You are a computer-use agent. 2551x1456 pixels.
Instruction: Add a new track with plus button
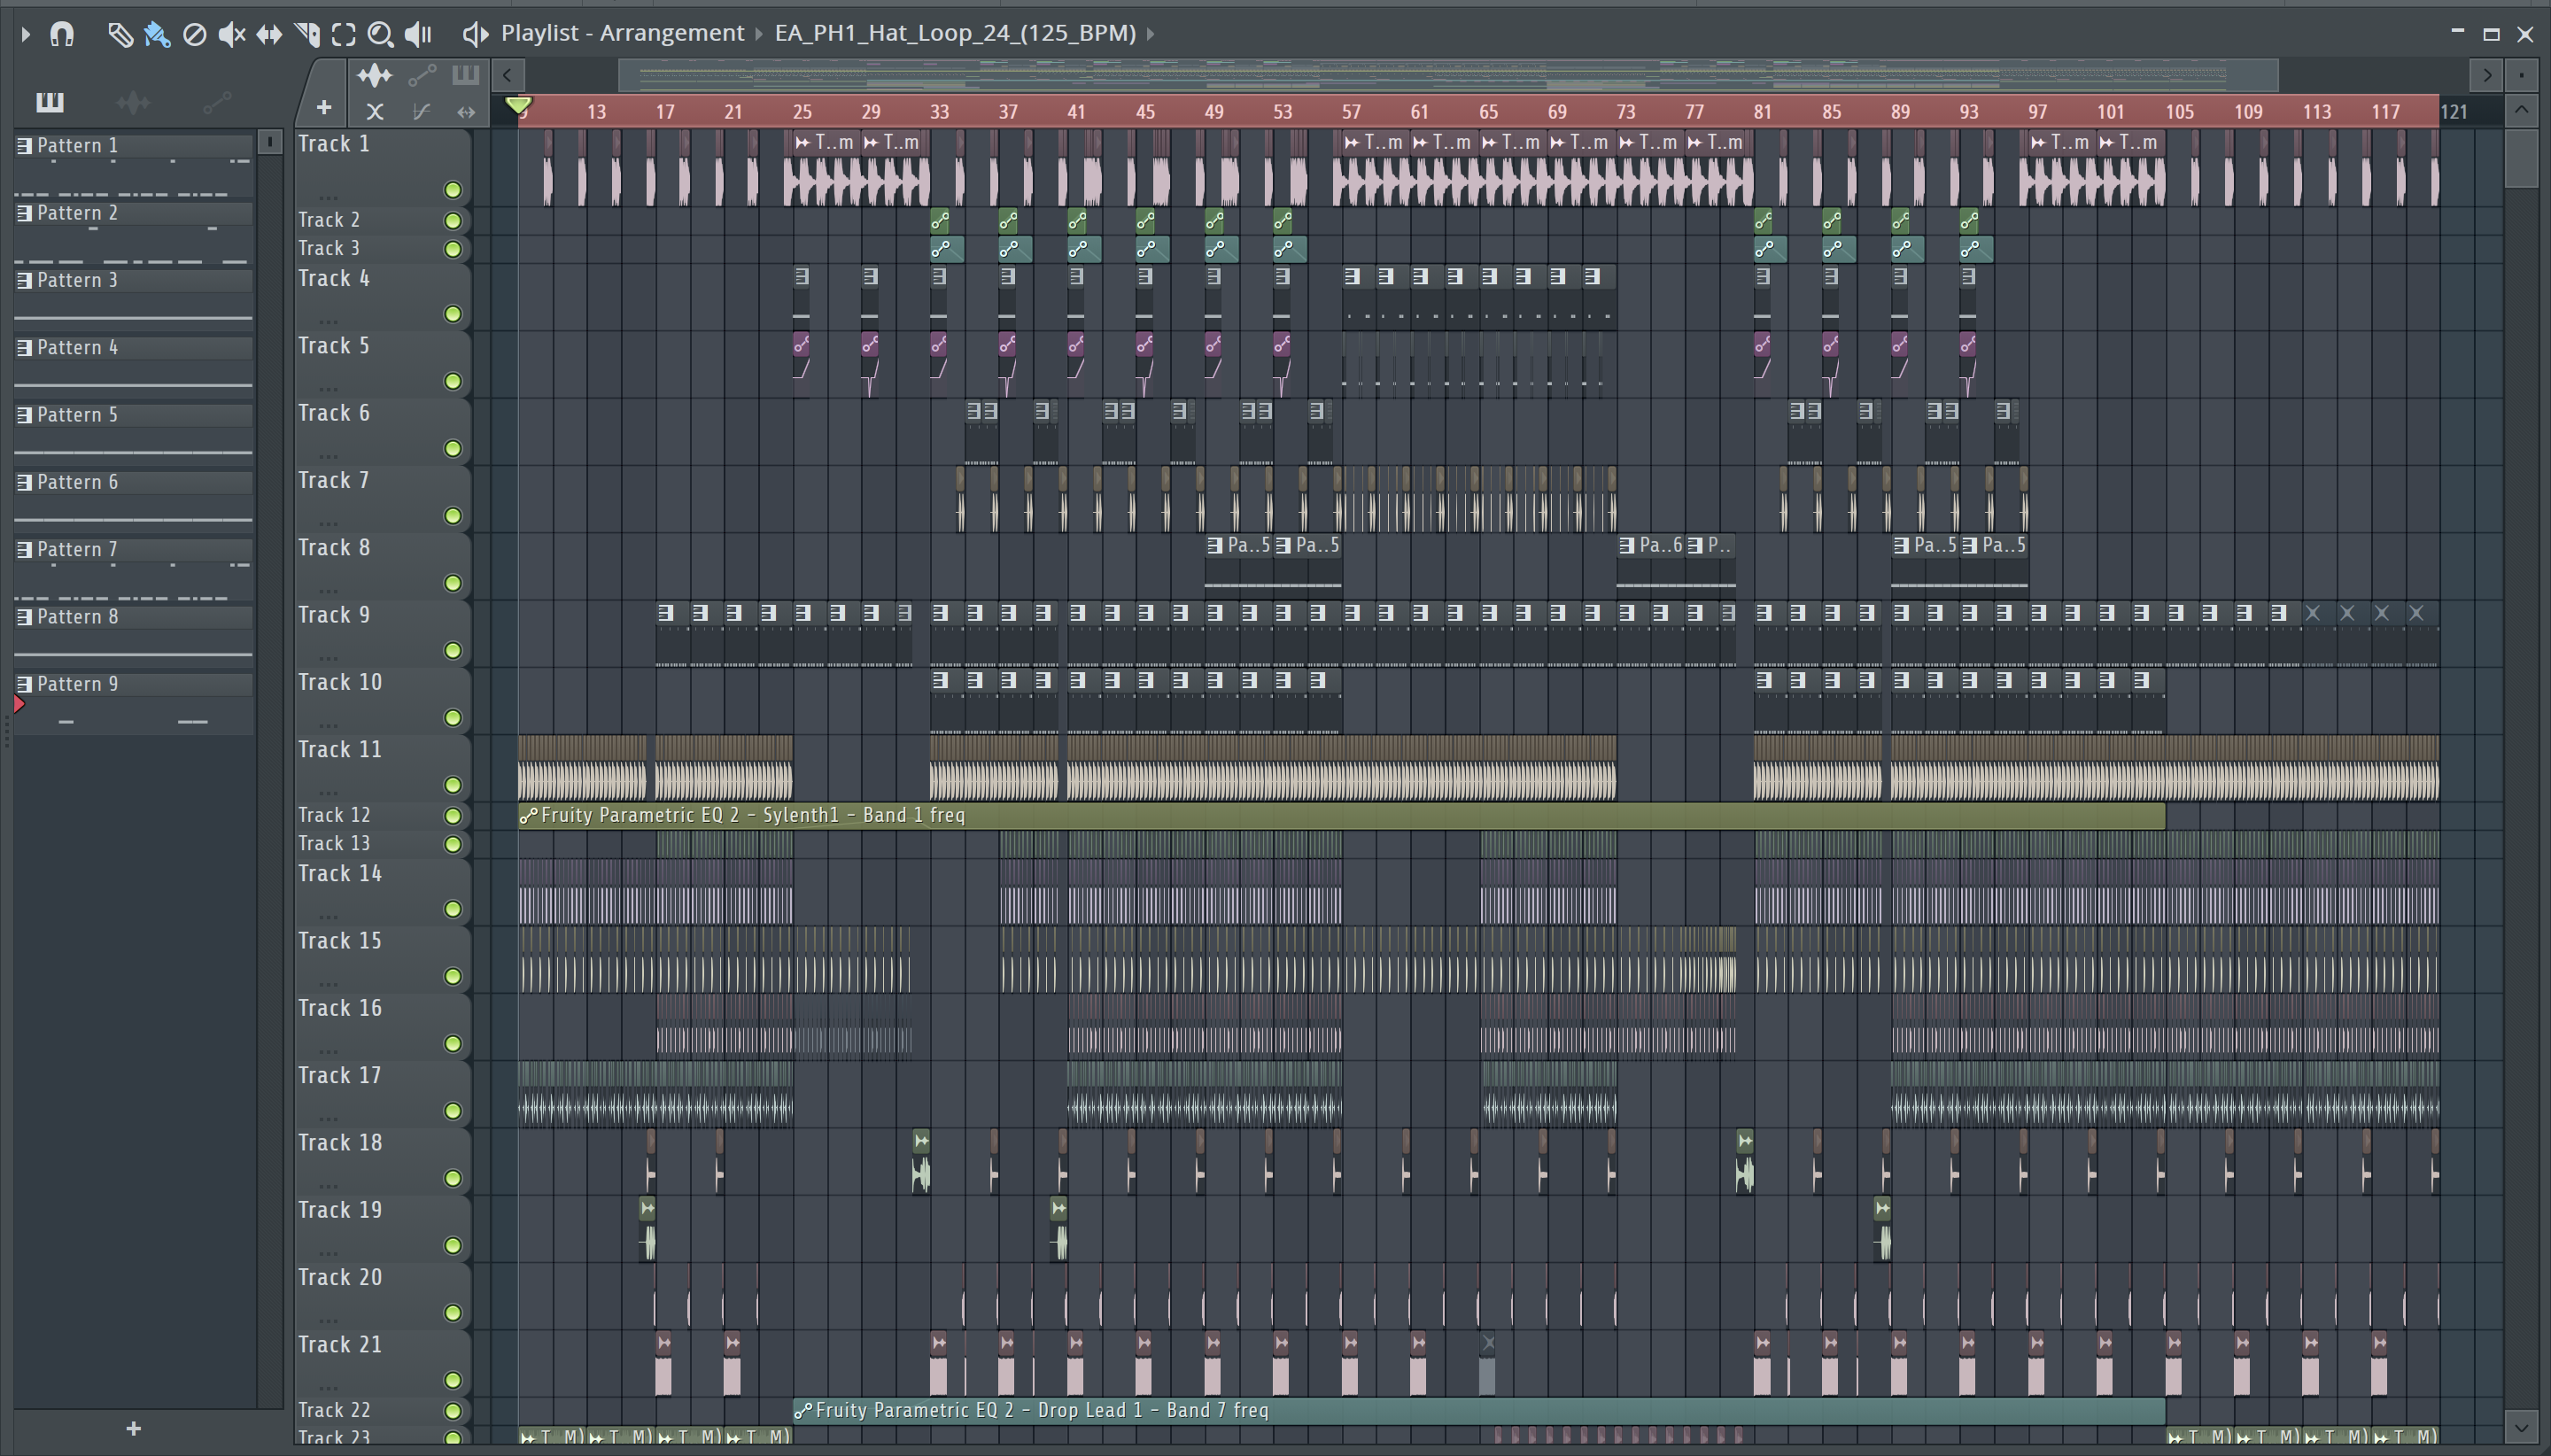coord(323,107)
